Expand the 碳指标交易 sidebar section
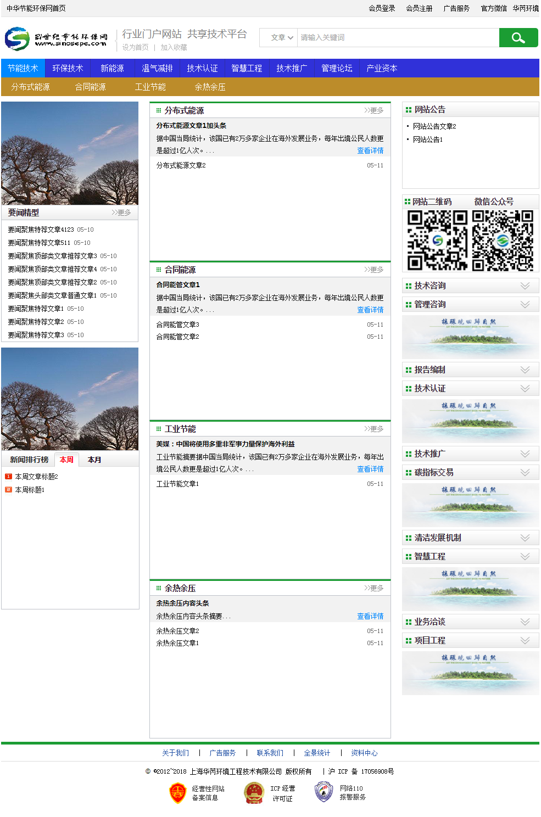Screen dimensions: 541x817 tap(525, 473)
